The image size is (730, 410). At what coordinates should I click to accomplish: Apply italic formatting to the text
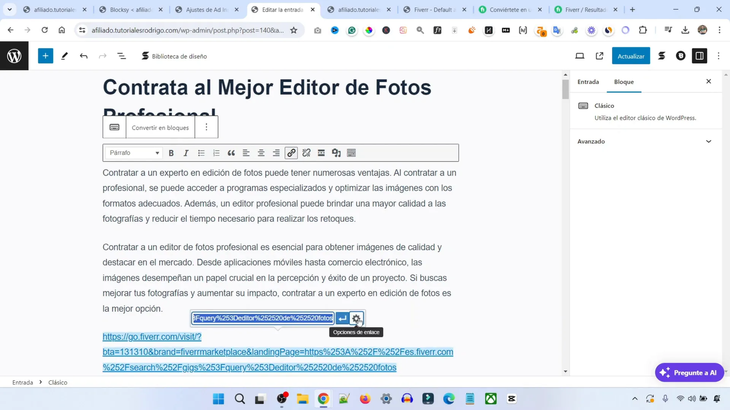tap(186, 153)
